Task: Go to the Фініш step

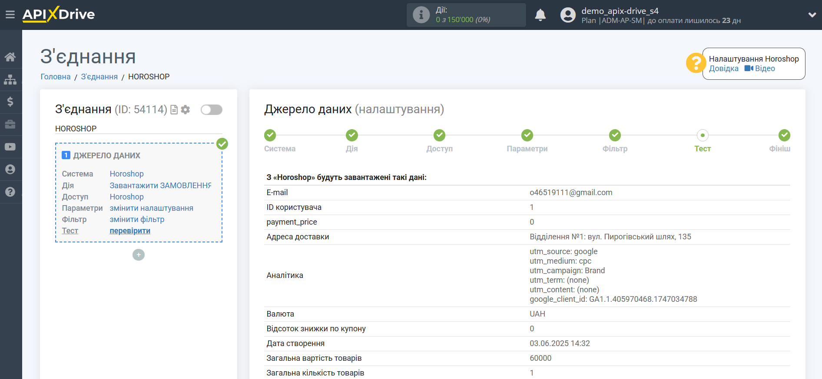Action: [x=784, y=135]
